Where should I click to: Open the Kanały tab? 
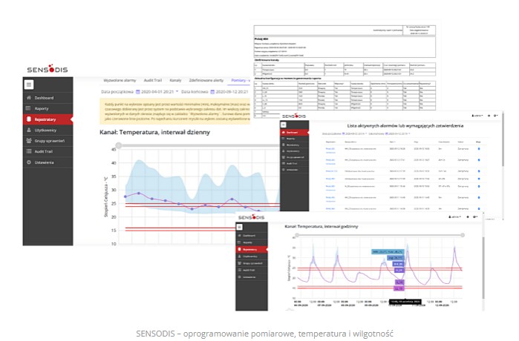tap(175, 79)
